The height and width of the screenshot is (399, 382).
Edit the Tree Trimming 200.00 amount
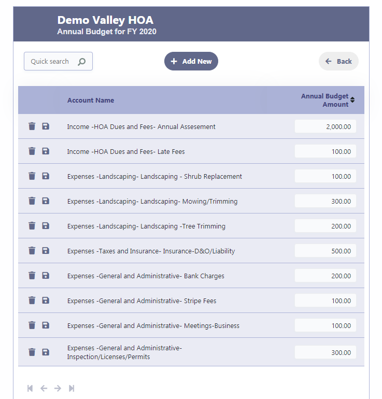tap(326, 226)
